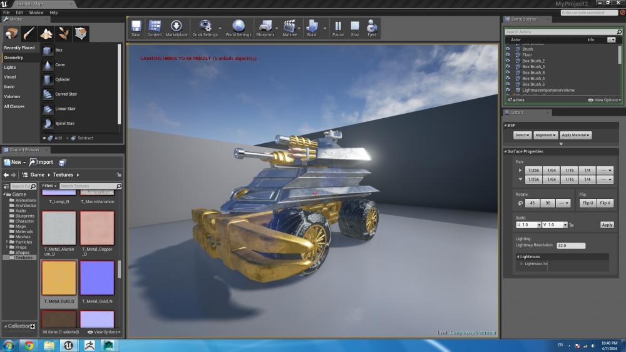Select Foliage mode plant icon
The height and width of the screenshot is (352, 626).
[x=63, y=34]
